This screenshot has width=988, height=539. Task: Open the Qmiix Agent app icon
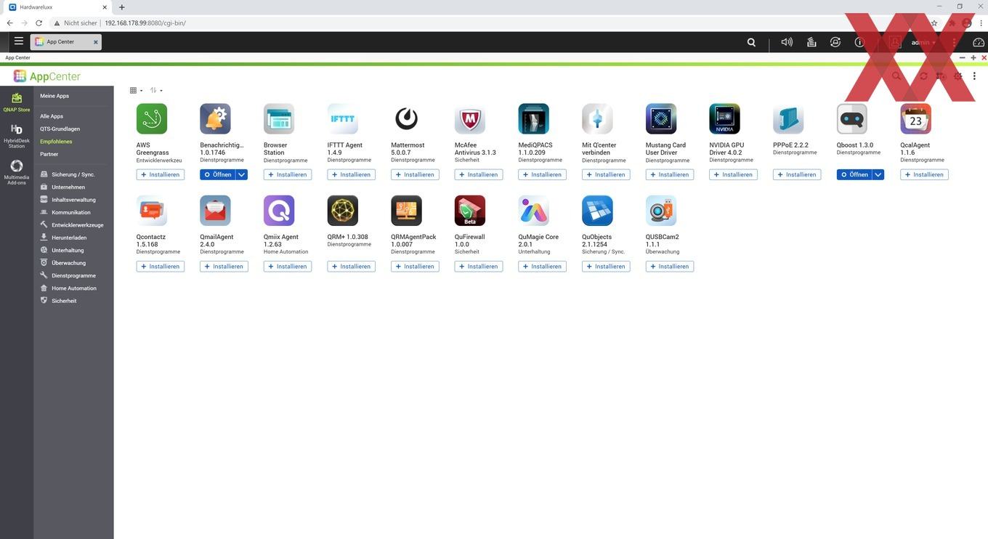point(279,211)
